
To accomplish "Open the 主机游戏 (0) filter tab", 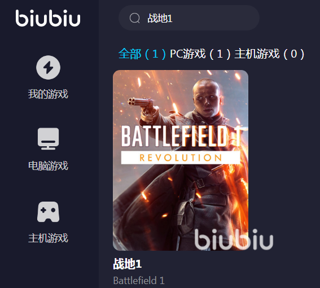I will coord(269,54).
